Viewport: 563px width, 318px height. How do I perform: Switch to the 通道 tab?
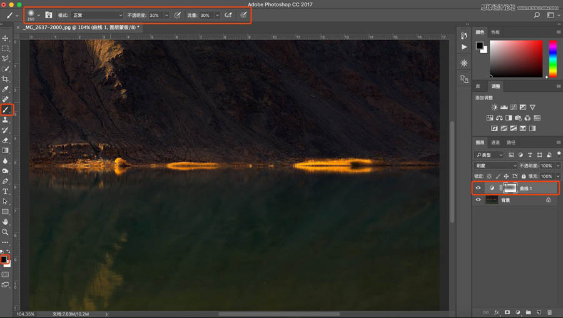point(495,142)
